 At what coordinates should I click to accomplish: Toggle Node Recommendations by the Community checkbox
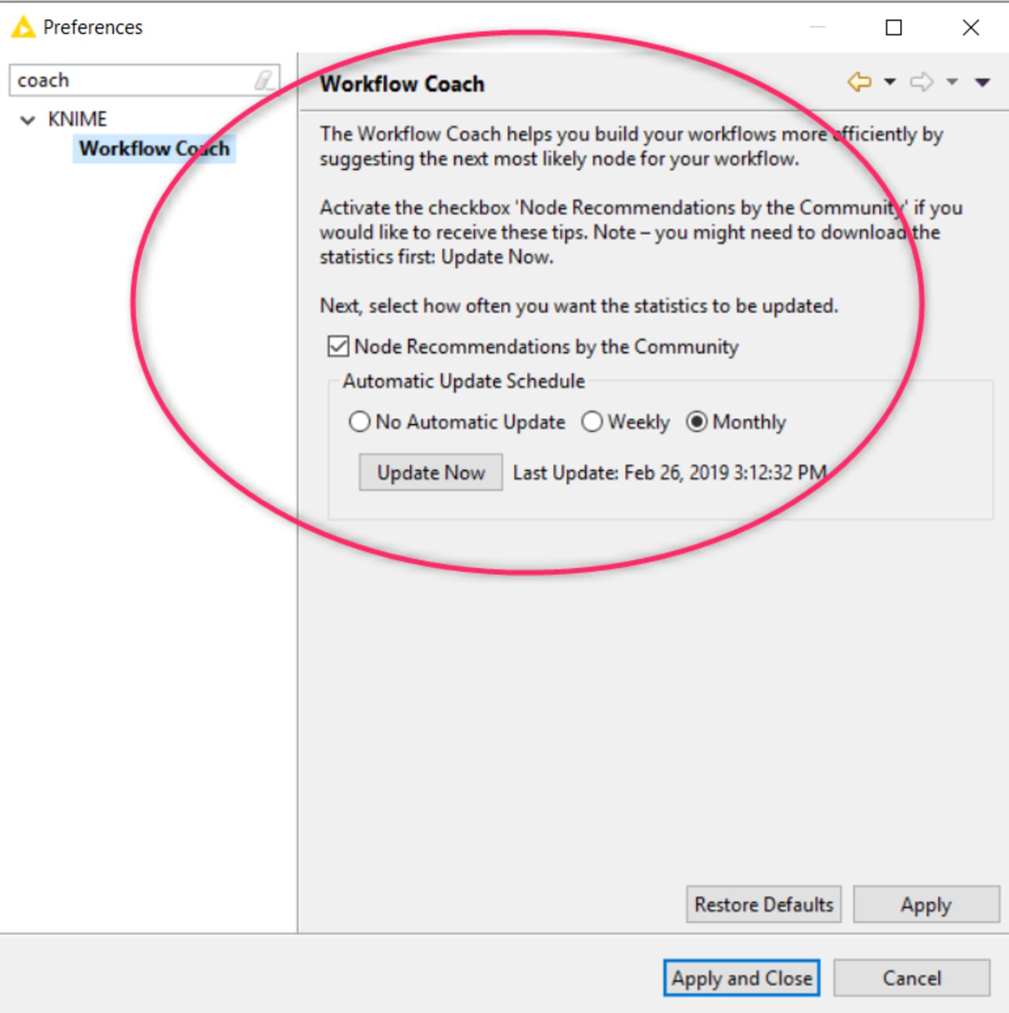tap(338, 346)
